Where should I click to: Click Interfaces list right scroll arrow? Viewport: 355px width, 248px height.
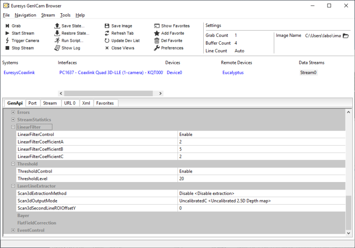160,93
